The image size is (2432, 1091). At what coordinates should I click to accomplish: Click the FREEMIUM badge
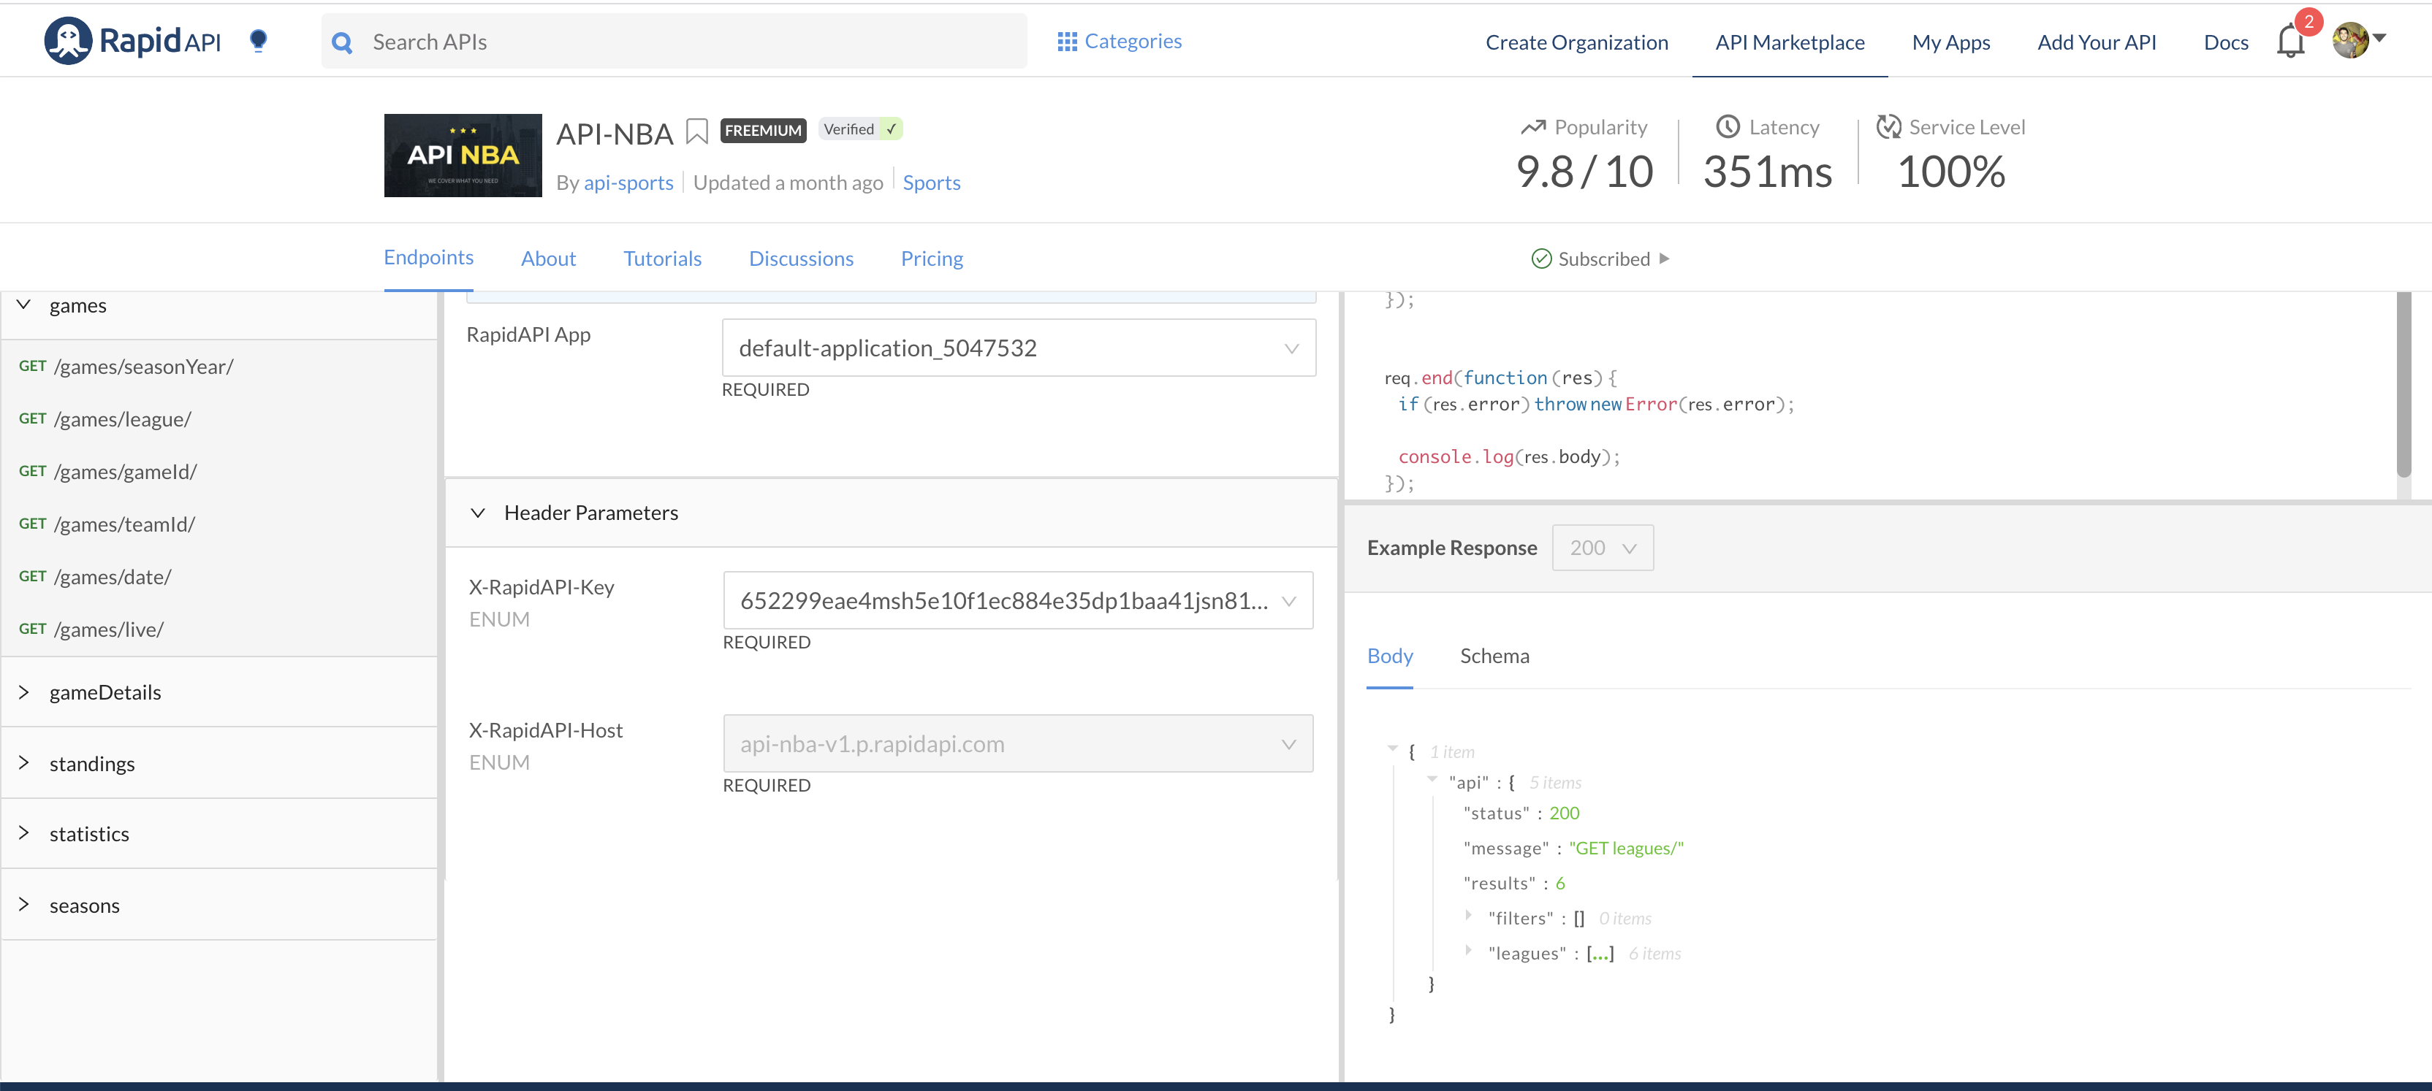point(763,130)
